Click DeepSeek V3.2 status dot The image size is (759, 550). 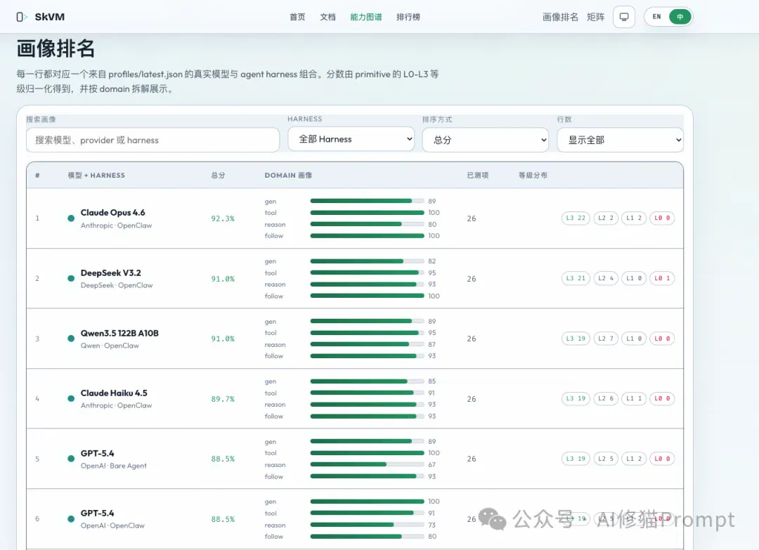pyautogui.click(x=71, y=278)
